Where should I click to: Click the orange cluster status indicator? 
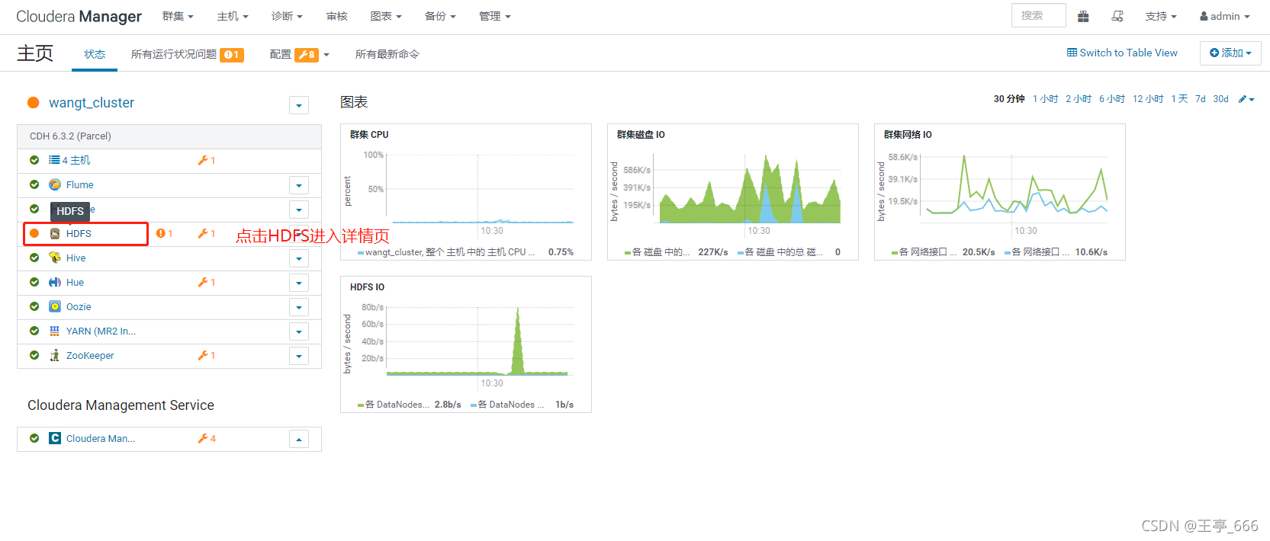pyautogui.click(x=34, y=103)
